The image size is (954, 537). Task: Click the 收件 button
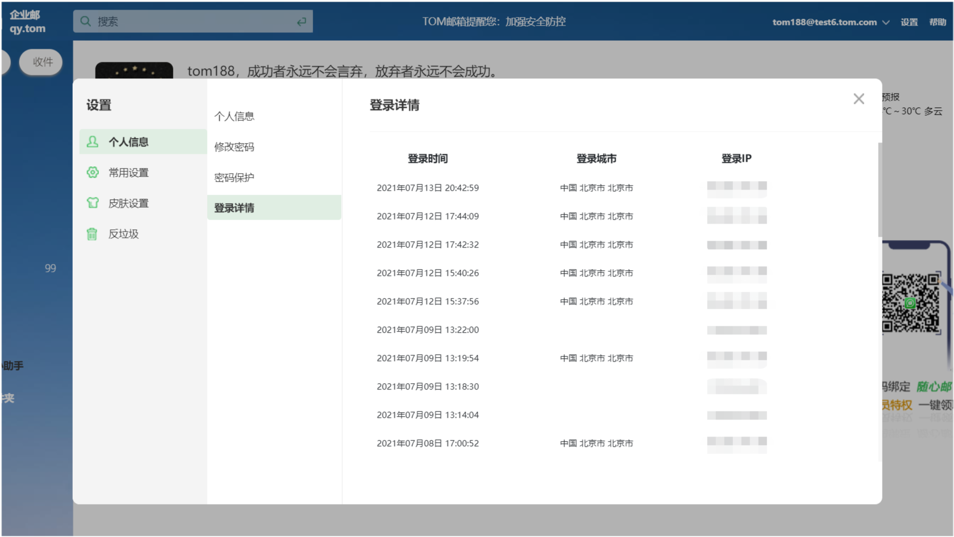point(40,62)
